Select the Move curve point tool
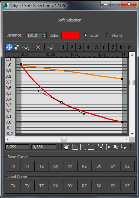 (x=9, y=47)
